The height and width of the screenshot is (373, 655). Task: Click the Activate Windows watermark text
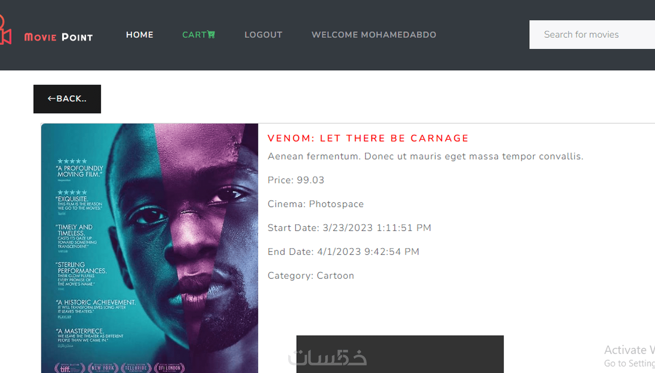[630, 356]
